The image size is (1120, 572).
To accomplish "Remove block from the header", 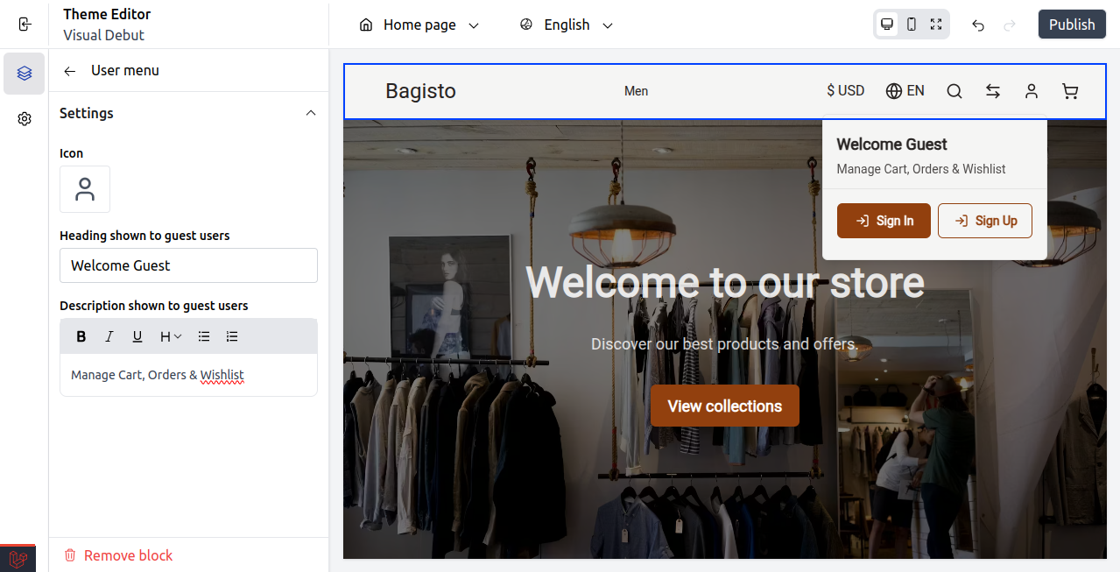I will pyautogui.click(x=118, y=555).
